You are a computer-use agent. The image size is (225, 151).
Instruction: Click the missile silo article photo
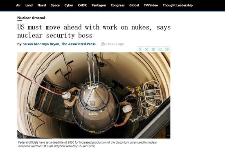(x=94, y=95)
